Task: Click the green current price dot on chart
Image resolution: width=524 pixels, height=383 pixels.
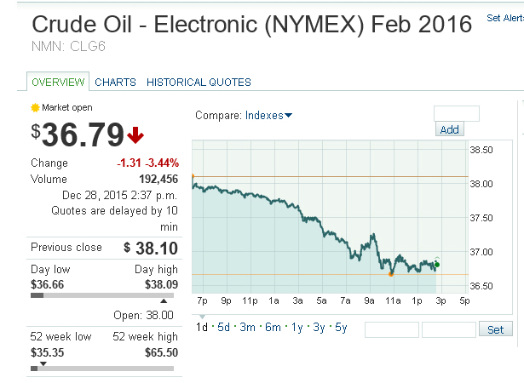Action: click(x=437, y=265)
